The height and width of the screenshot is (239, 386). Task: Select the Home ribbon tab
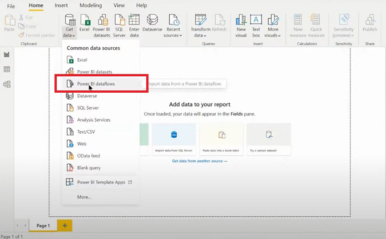point(36,5)
